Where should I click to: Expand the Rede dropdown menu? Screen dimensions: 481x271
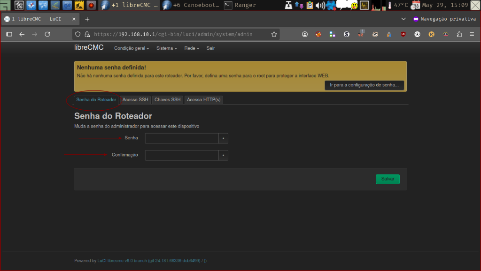click(x=191, y=48)
